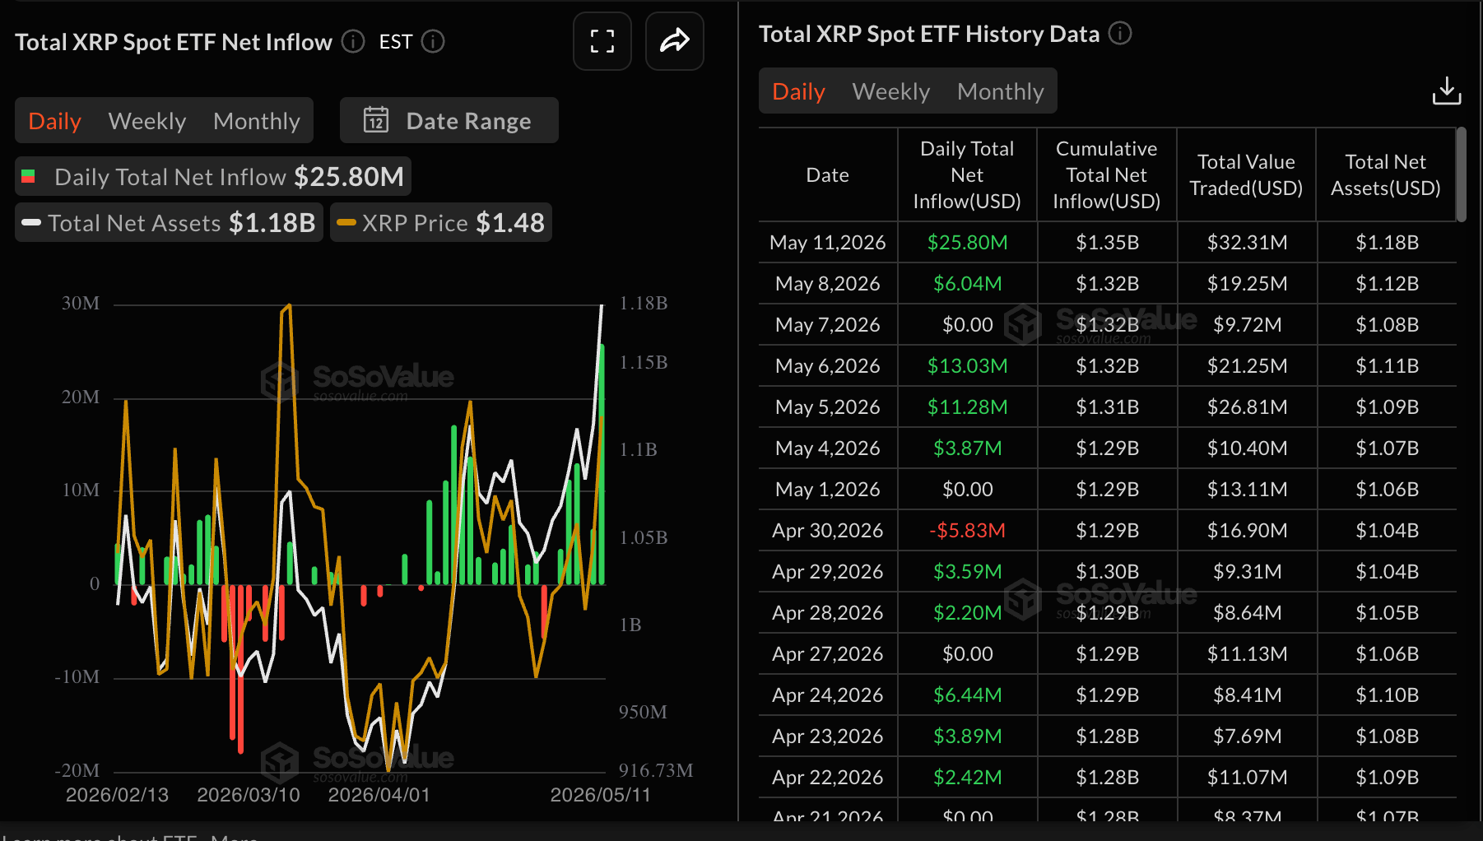Image resolution: width=1483 pixels, height=841 pixels.
Task: Select the May 11,2026 date cell
Action: pyautogui.click(x=828, y=242)
